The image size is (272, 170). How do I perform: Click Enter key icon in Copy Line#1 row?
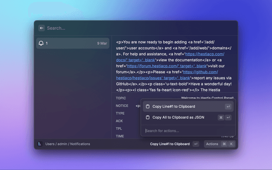coord(228,106)
